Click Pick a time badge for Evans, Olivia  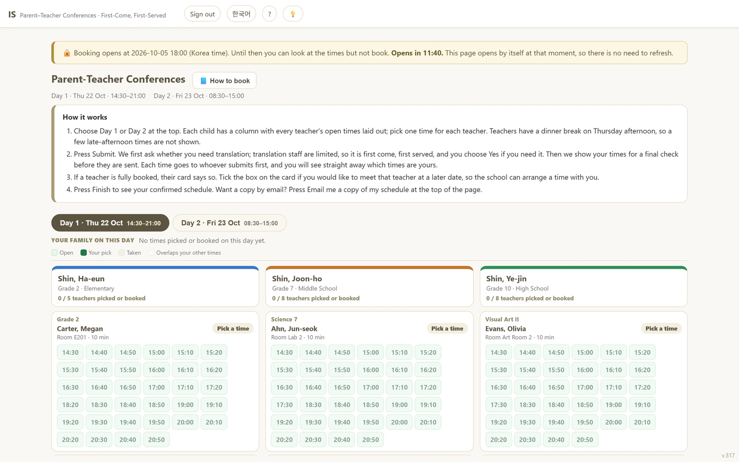pos(661,328)
